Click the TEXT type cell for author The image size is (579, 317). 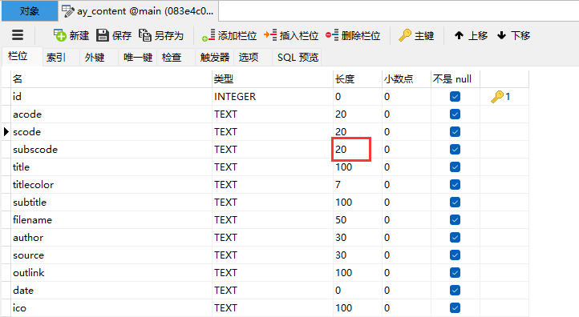(x=273, y=238)
